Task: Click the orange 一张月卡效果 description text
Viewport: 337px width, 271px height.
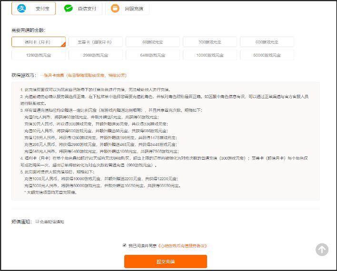Action: point(83,76)
